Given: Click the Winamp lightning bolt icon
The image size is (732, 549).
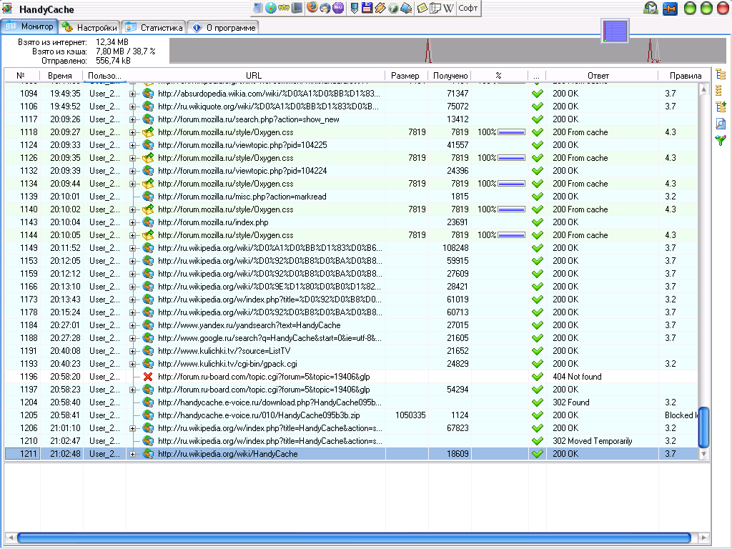Looking at the screenshot, I should [x=380, y=7].
